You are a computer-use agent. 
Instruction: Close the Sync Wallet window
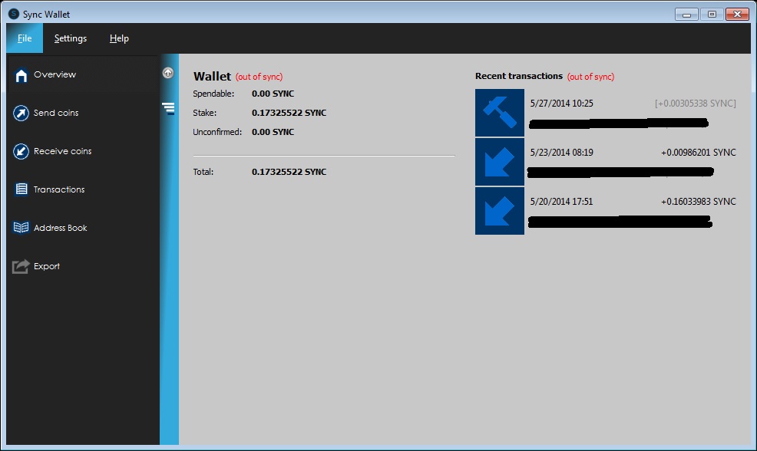pyautogui.click(x=737, y=15)
